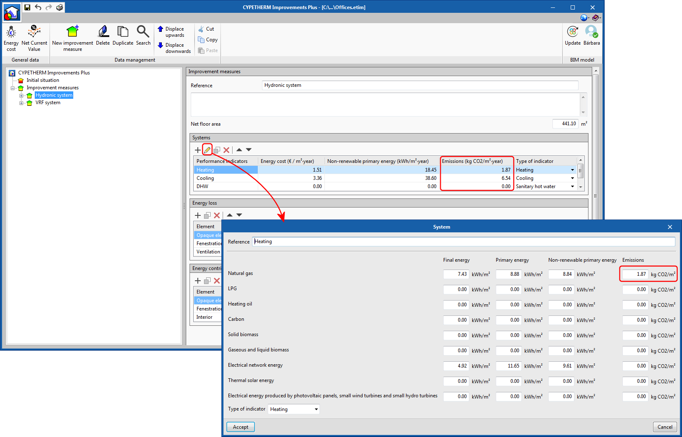Delete the selected system with red X
The image size is (682, 437).
[226, 150]
